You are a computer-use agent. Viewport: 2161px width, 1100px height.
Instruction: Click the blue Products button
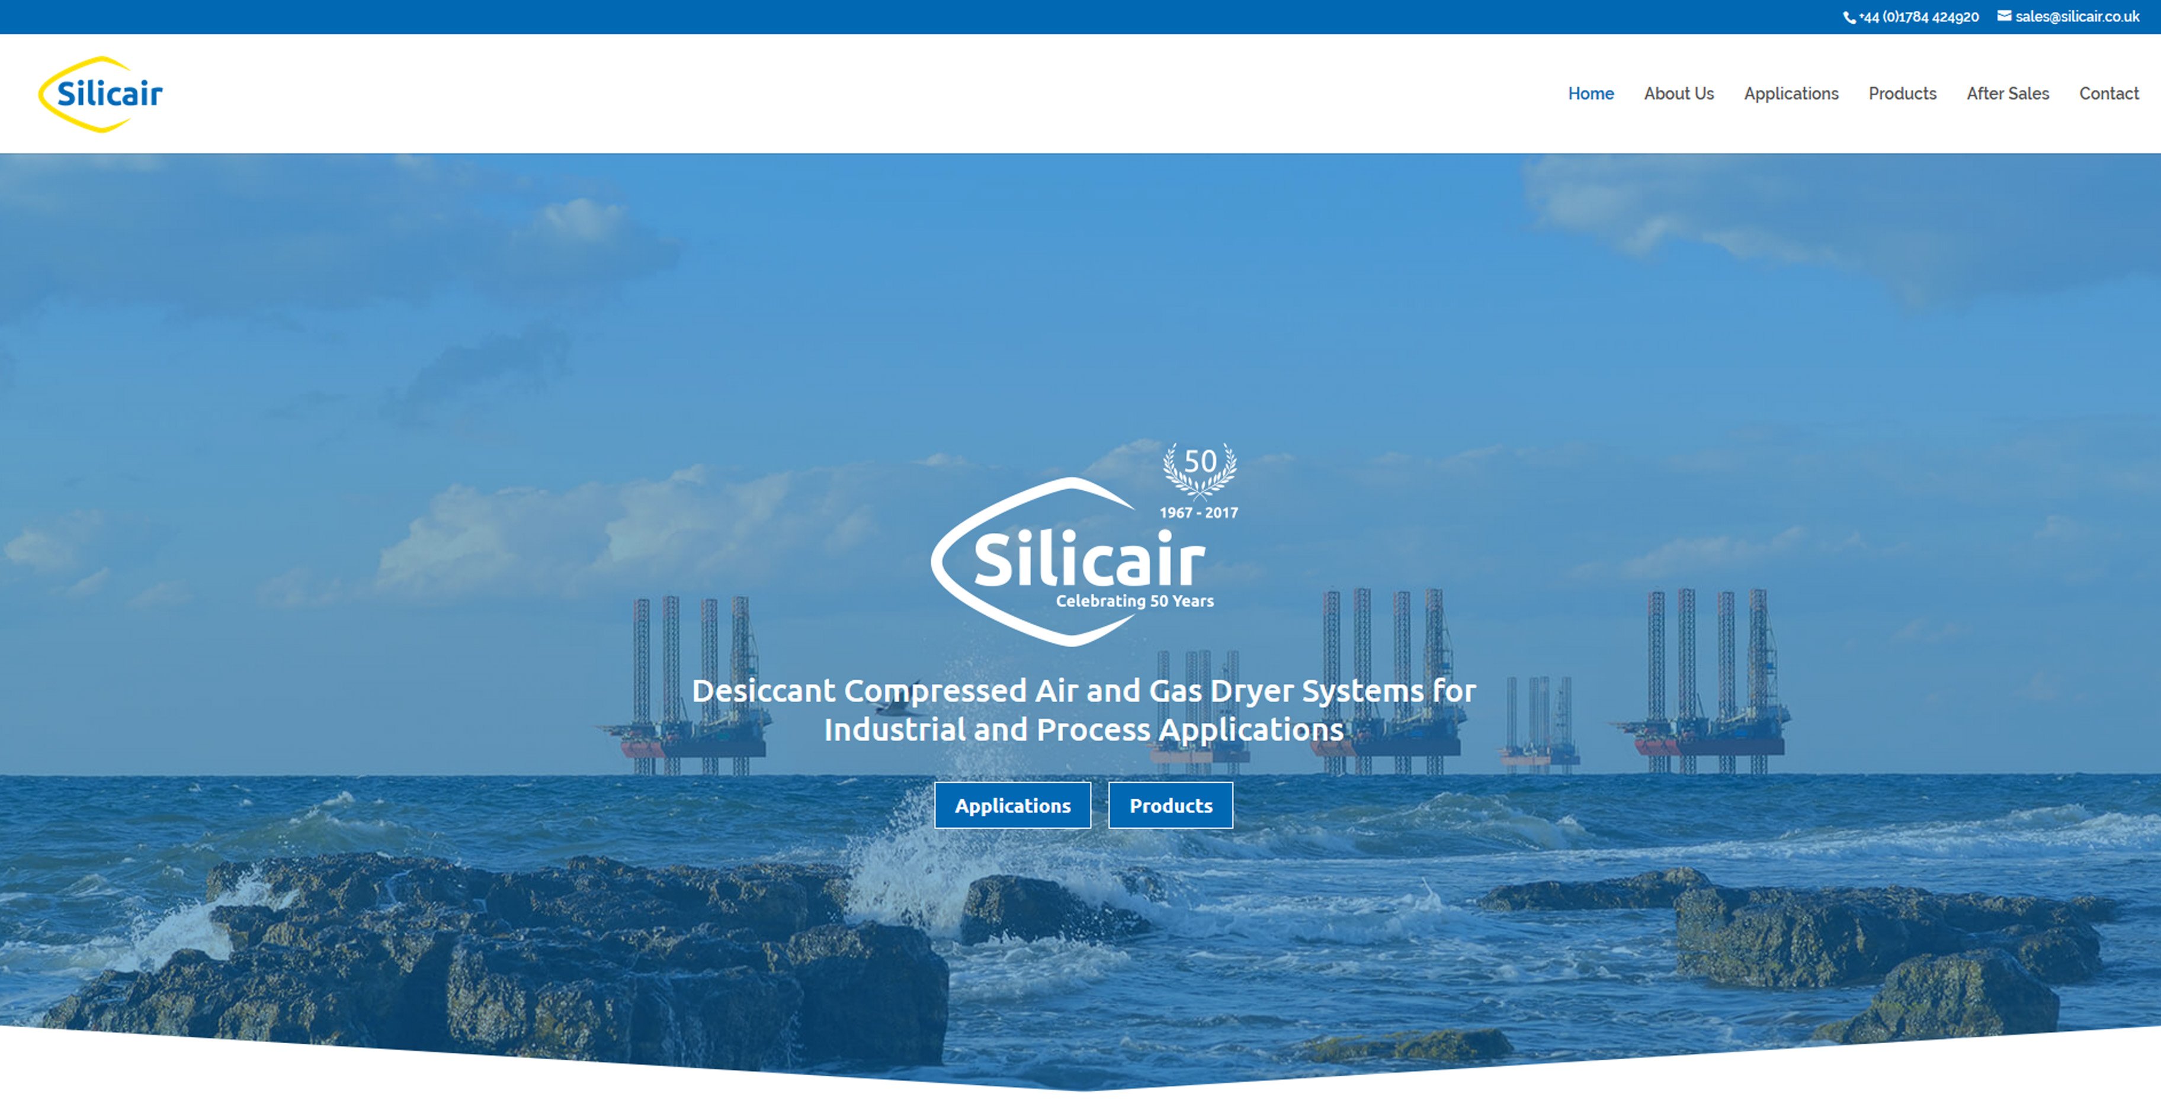tap(1171, 805)
